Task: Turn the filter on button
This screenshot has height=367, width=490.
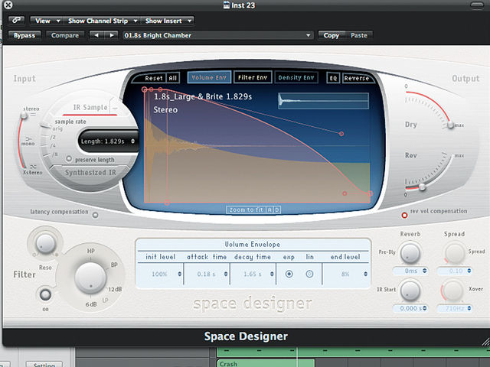Action: tap(45, 294)
